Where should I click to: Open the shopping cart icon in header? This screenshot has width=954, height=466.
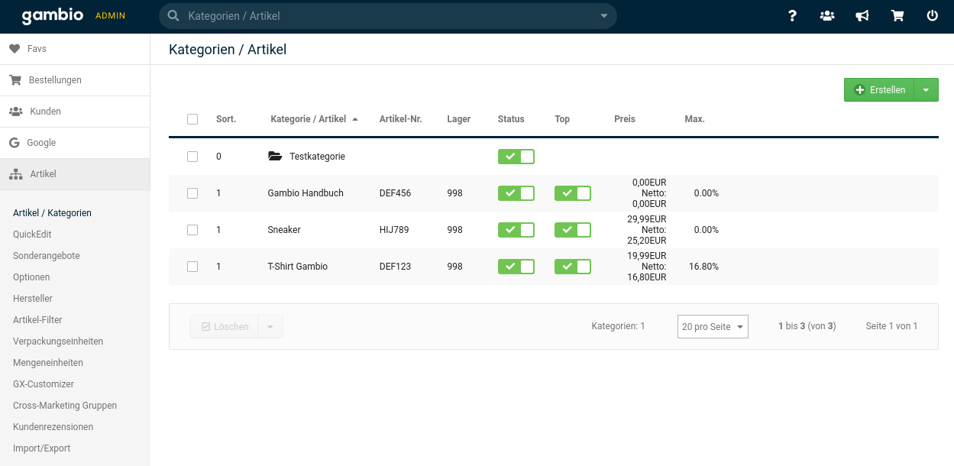point(897,16)
